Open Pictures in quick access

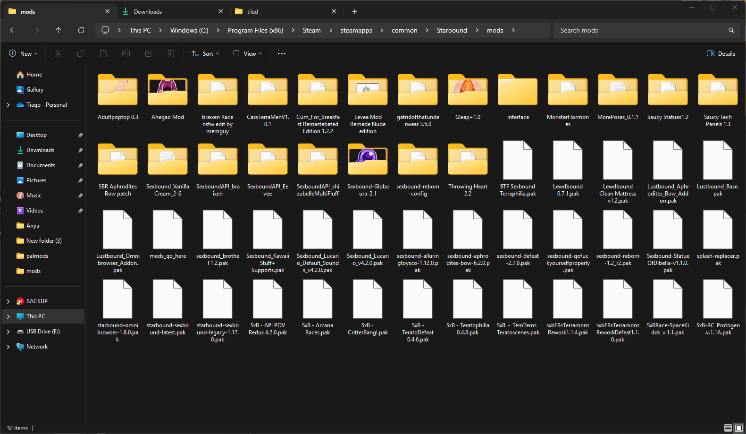coord(36,180)
